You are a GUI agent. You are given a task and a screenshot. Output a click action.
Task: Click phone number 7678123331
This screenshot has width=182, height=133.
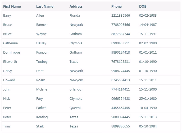tap(120, 62)
